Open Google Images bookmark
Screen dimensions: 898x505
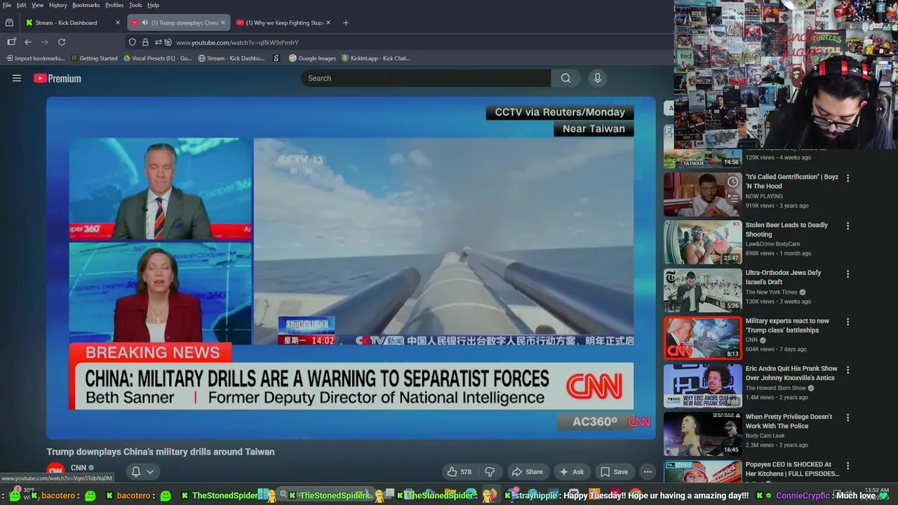point(313,58)
